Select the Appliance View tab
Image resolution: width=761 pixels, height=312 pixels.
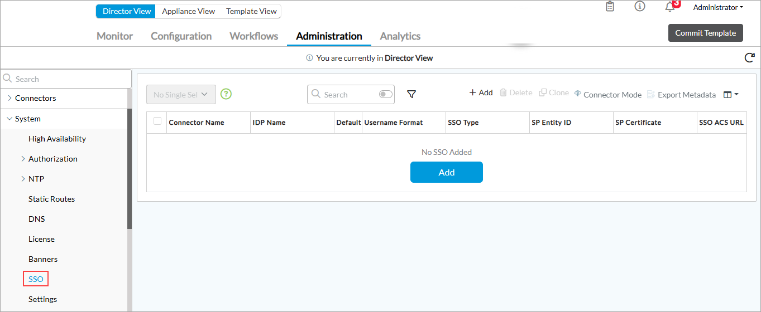[188, 11]
